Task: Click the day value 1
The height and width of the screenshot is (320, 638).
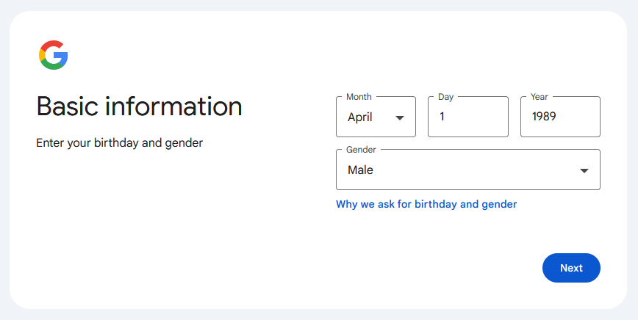Action: coord(442,117)
